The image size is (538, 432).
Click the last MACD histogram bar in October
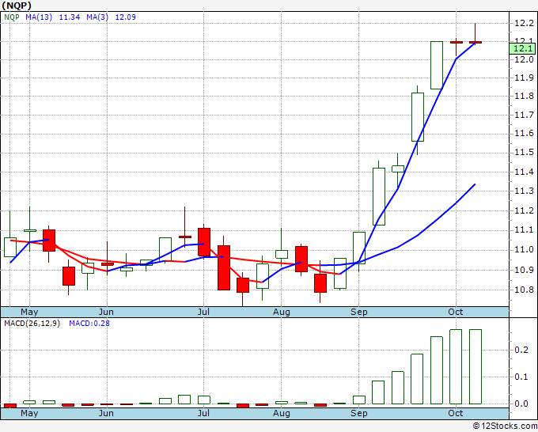click(x=475, y=368)
